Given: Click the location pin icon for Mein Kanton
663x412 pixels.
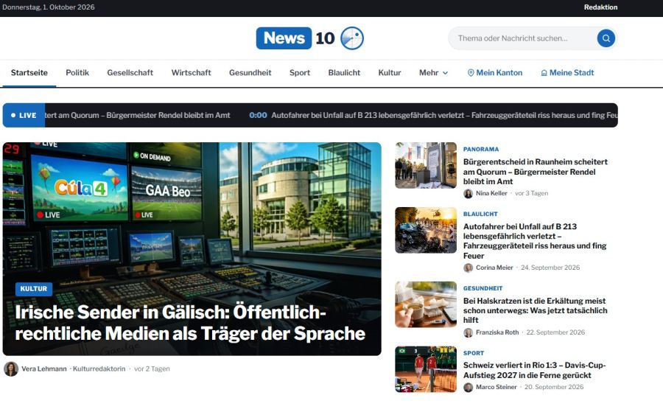Looking at the screenshot, I should (471, 73).
